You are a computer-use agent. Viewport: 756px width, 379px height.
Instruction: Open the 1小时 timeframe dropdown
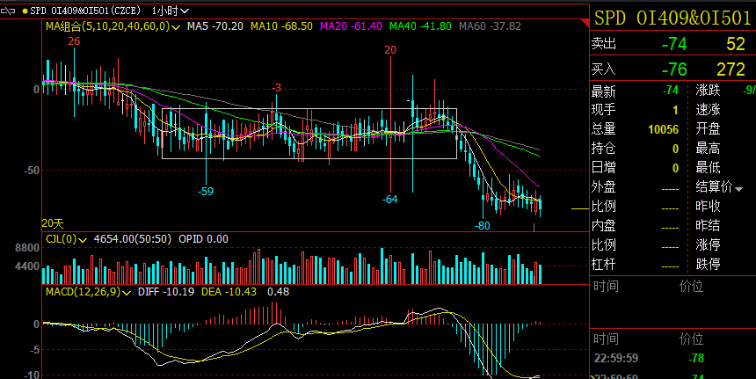tap(168, 11)
